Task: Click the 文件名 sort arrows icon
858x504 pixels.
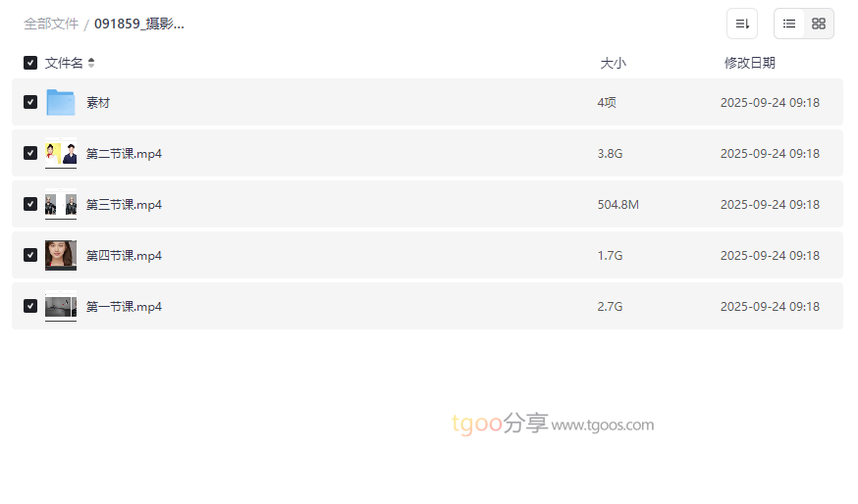Action: (x=91, y=63)
